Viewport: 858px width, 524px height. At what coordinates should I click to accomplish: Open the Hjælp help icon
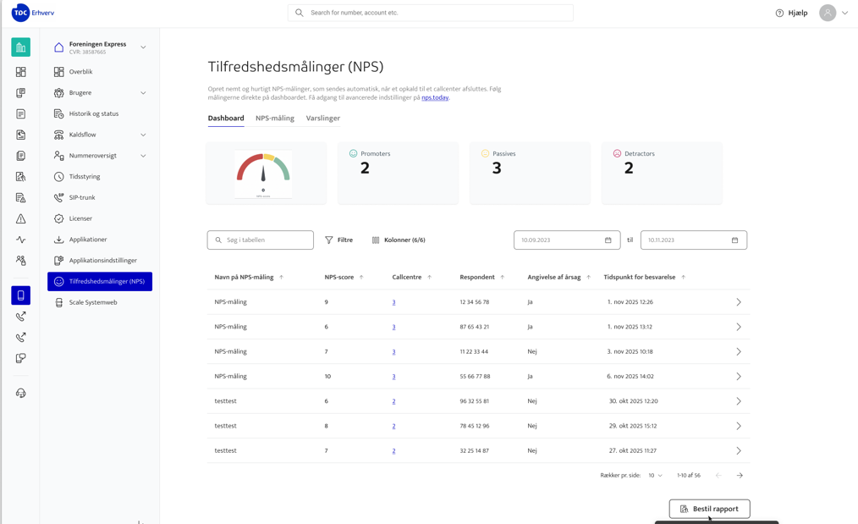point(779,14)
